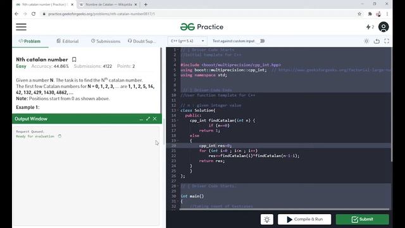
Task: Collapse main function fold at line 31
Action: (178, 201)
